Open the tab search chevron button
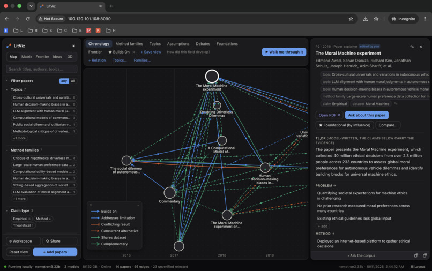This screenshot has width=432, height=271. pos(31,6)
